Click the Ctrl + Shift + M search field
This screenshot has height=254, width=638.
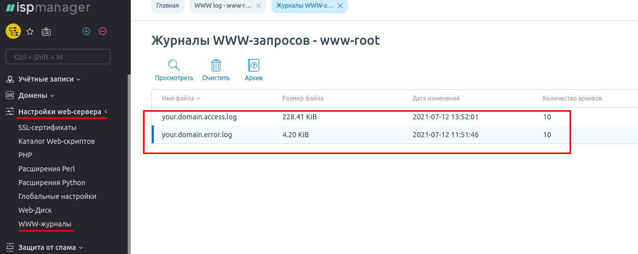[58, 57]
